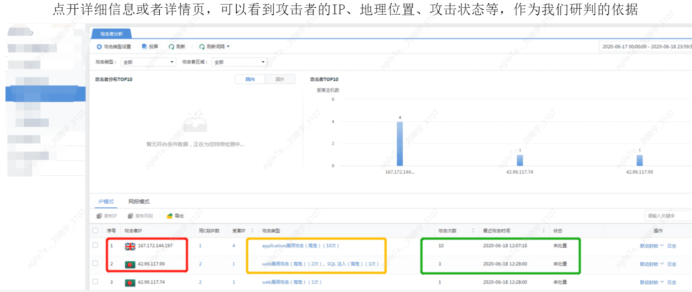Tick checkbox for row 42.99.117.74
Image resolution: width=692 pixels, height=292 pixels.
[95, 282]
